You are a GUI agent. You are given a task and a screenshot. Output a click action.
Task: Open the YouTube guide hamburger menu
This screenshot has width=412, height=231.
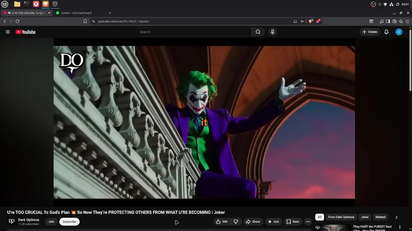(8, 32)
